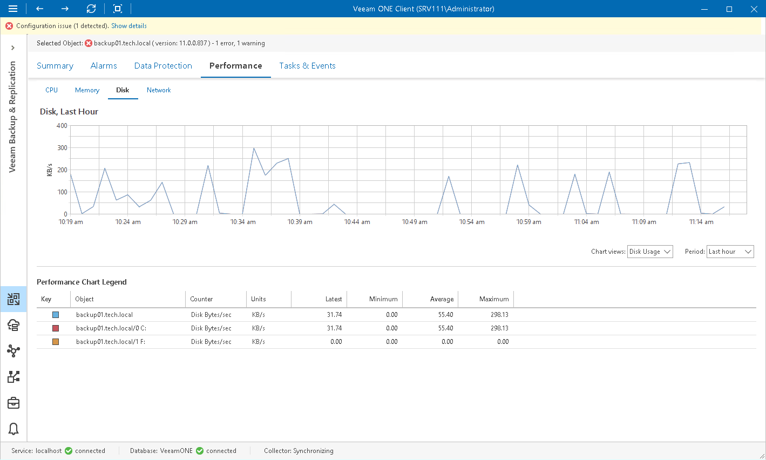Select the backup01.tech.local/1 F: legend row
Viewport: 766px width, 460px height.
[x=396, y=342]
